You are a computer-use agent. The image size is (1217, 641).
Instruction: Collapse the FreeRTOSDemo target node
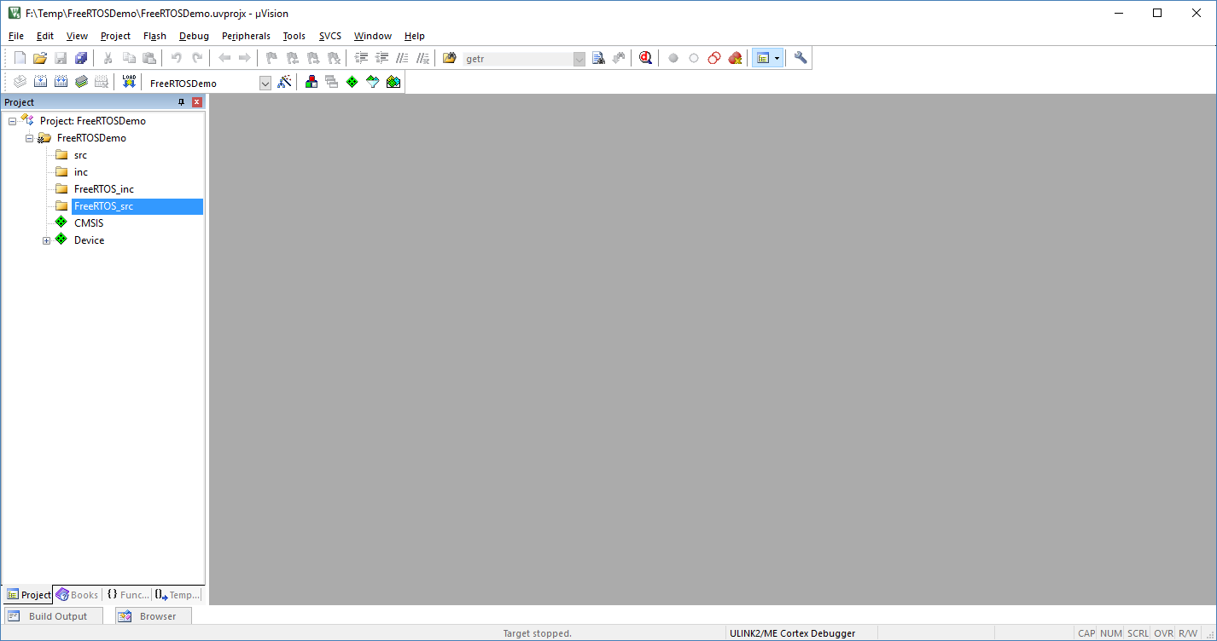point(29,138)
